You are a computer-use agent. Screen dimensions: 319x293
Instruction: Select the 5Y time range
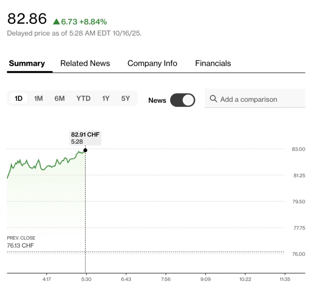pos(126,99)
